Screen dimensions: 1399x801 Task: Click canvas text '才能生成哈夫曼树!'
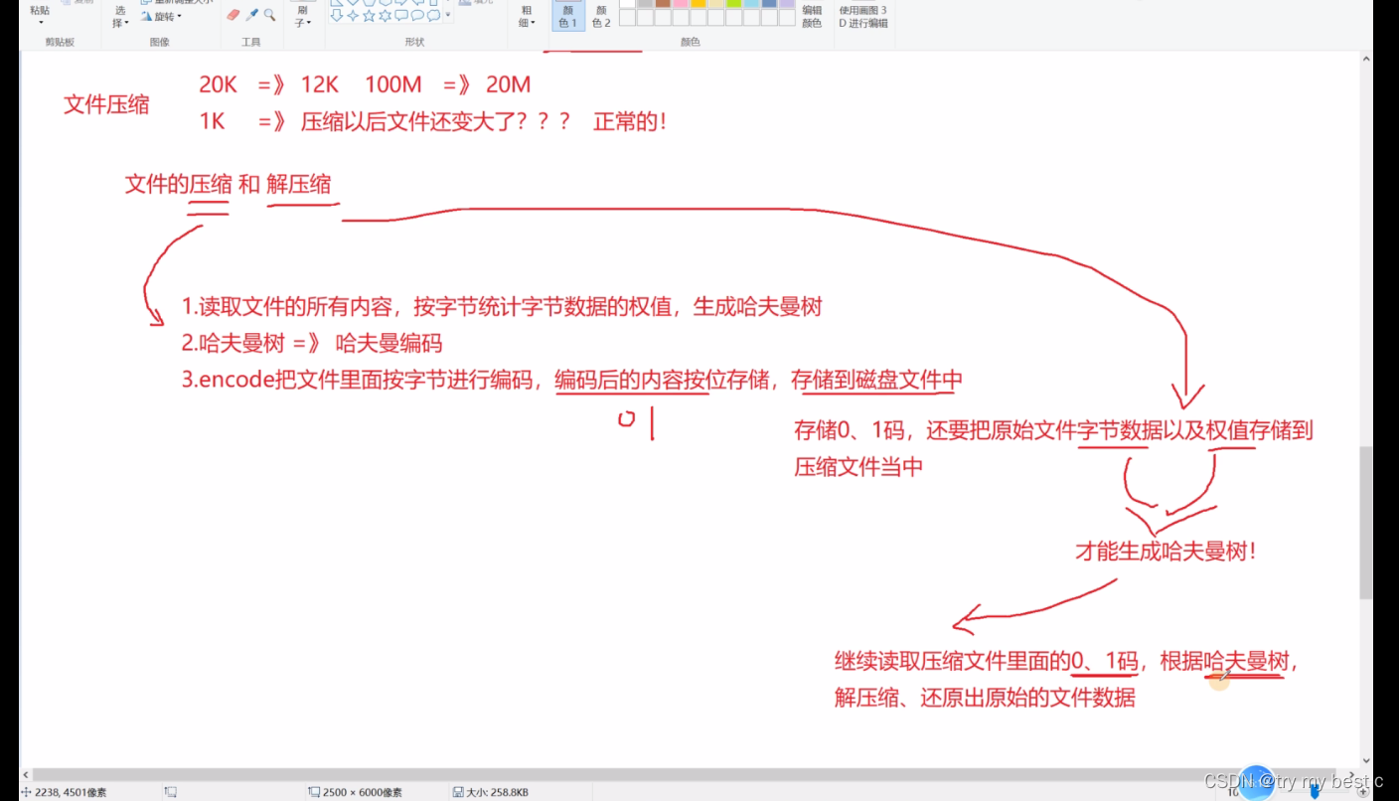click(1166, 551)
